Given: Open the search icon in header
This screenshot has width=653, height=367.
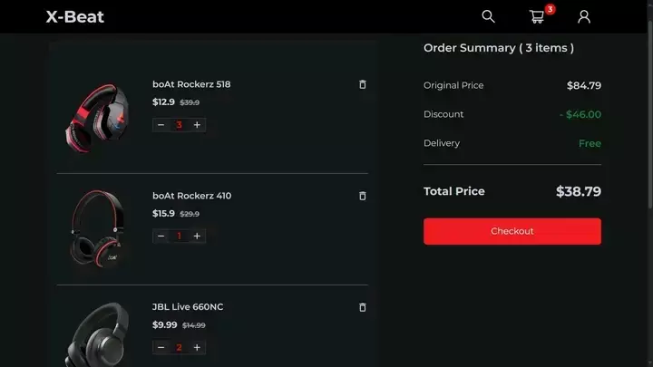Looking at the screenshot, I should point(488,16).
